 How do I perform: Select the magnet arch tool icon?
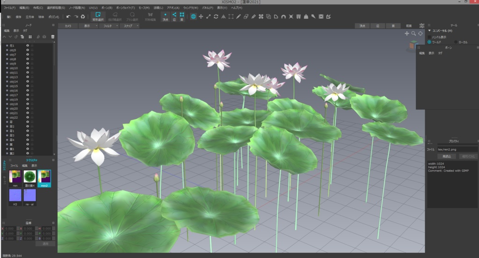[283, 16]
